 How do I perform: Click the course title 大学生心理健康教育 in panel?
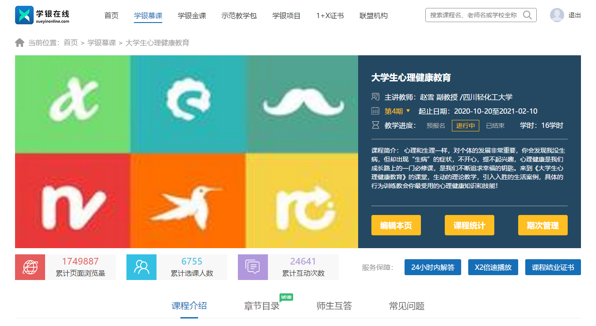click(x=411, y=78)
